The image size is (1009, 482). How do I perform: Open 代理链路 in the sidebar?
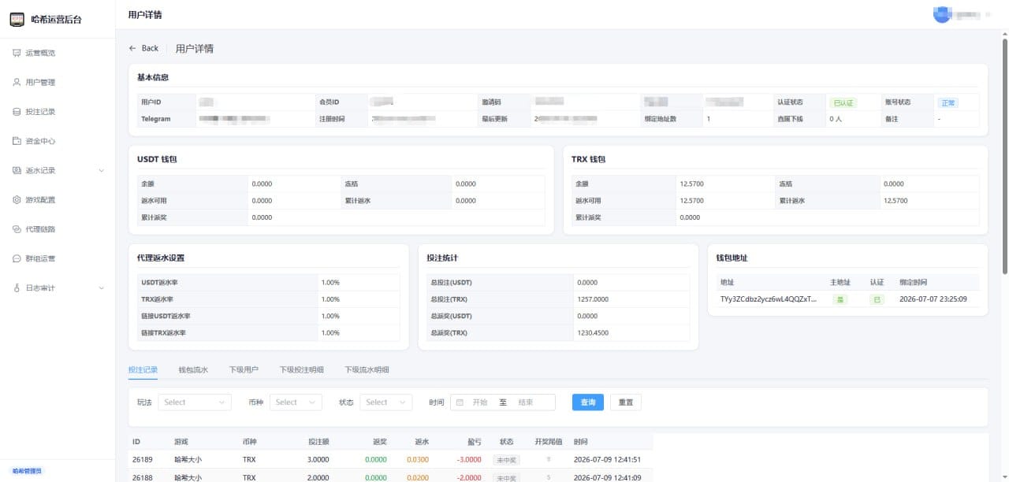tap(58, 229)
